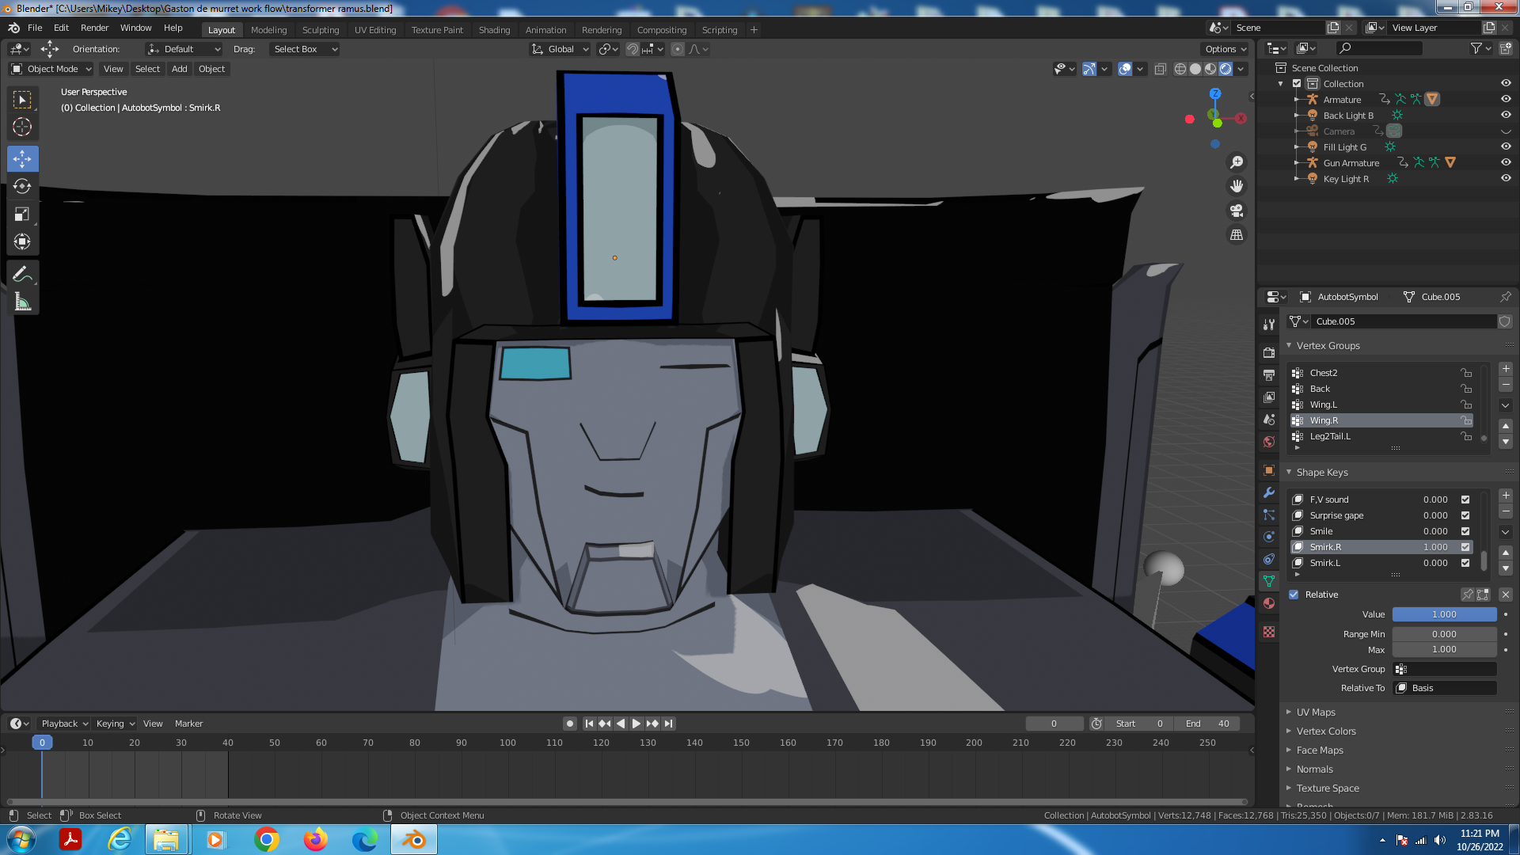Viewport: 1520px width, 855px height.
Task: Click the Range Min value slider
Action: [x=1444, y=634]
